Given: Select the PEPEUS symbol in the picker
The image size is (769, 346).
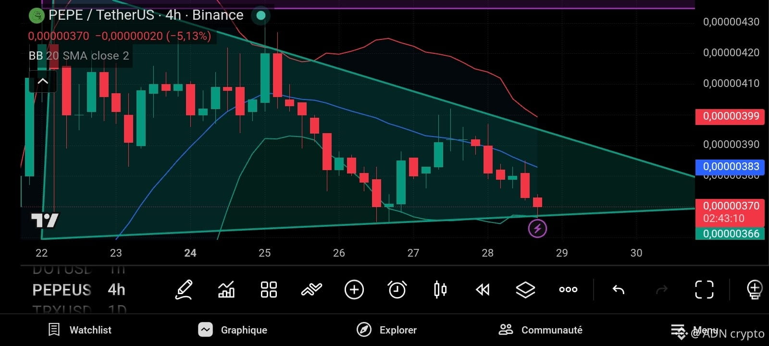Looking at the screenshot, I should [x=62, y=290].
